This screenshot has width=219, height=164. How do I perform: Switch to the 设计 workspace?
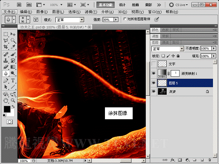[x=122, y=5]
